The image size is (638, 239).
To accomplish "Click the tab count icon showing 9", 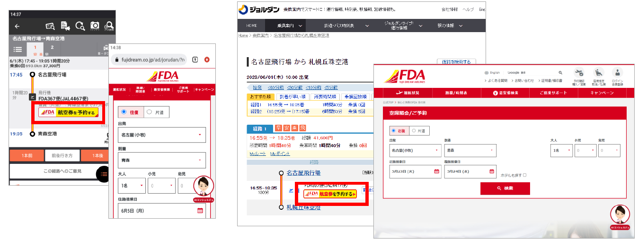I will 195,60.
